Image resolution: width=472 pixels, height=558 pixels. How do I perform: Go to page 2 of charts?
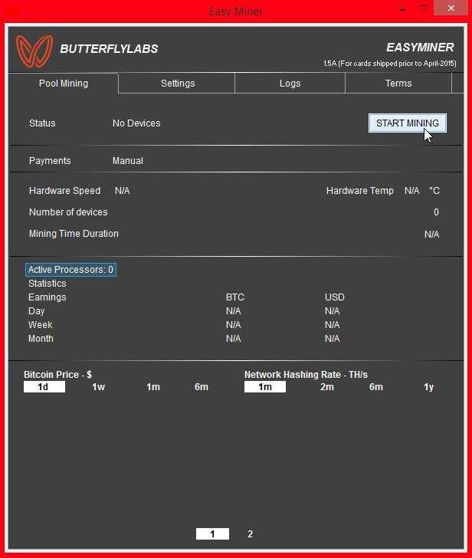tap(250, 533)
